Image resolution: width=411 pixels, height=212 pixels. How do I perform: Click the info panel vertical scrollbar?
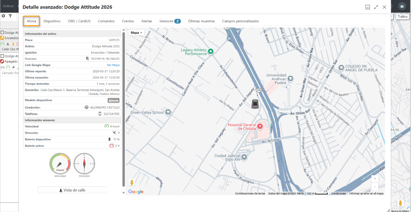coord(124,109)
